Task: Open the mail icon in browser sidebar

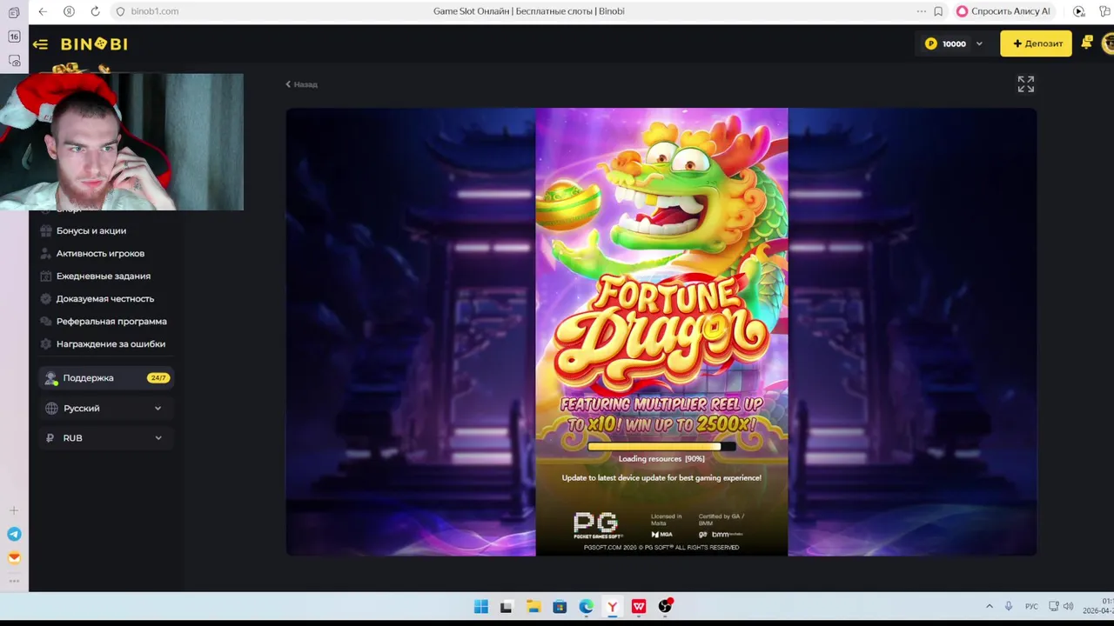Action: point(14,558)
